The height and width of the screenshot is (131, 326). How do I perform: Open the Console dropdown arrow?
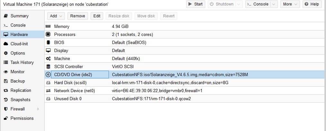[x=273, y=4]
